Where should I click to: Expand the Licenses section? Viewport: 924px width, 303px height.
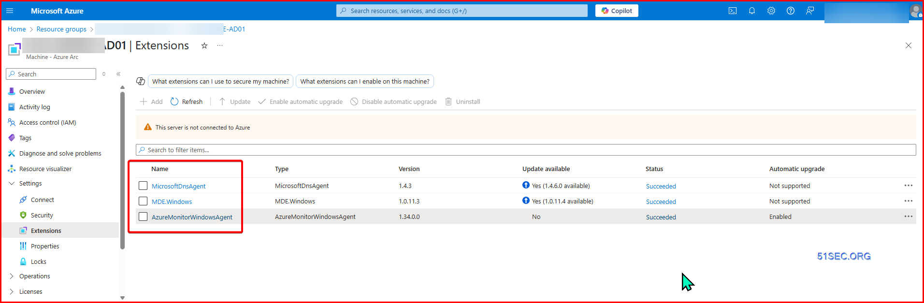[12, 292]
